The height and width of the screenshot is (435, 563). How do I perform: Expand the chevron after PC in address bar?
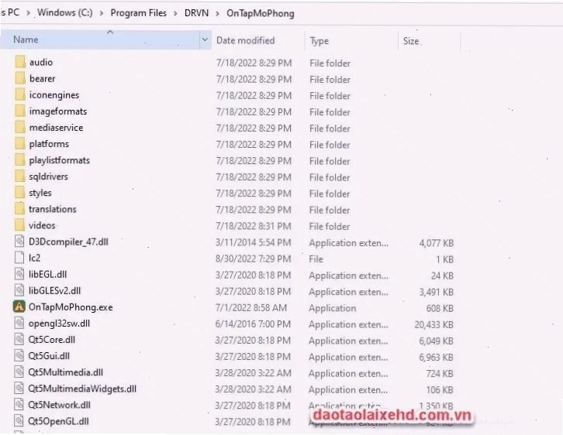pyautogui.click(x=28, y=13)
